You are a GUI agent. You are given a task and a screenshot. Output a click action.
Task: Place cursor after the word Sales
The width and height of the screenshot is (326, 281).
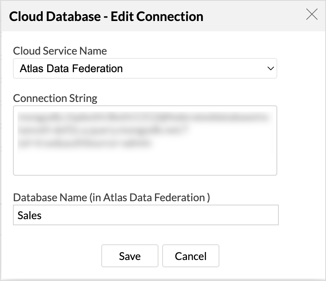[42, 215]
